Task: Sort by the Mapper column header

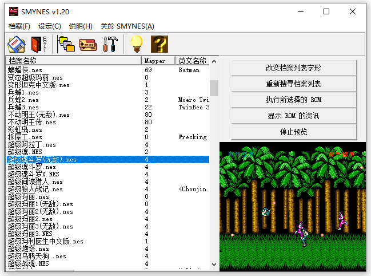Action: (158, 61)
